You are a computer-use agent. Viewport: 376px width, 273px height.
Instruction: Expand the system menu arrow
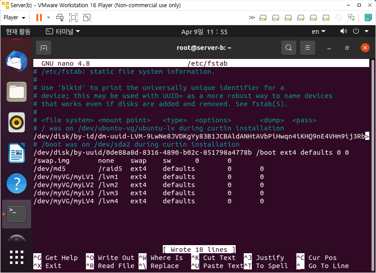click(367, 31)
